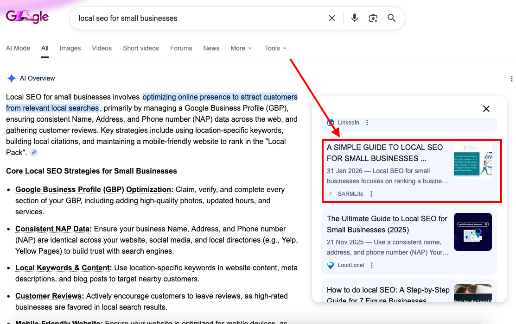Open the SARMLife guide to local SEO result

[385, 153]
